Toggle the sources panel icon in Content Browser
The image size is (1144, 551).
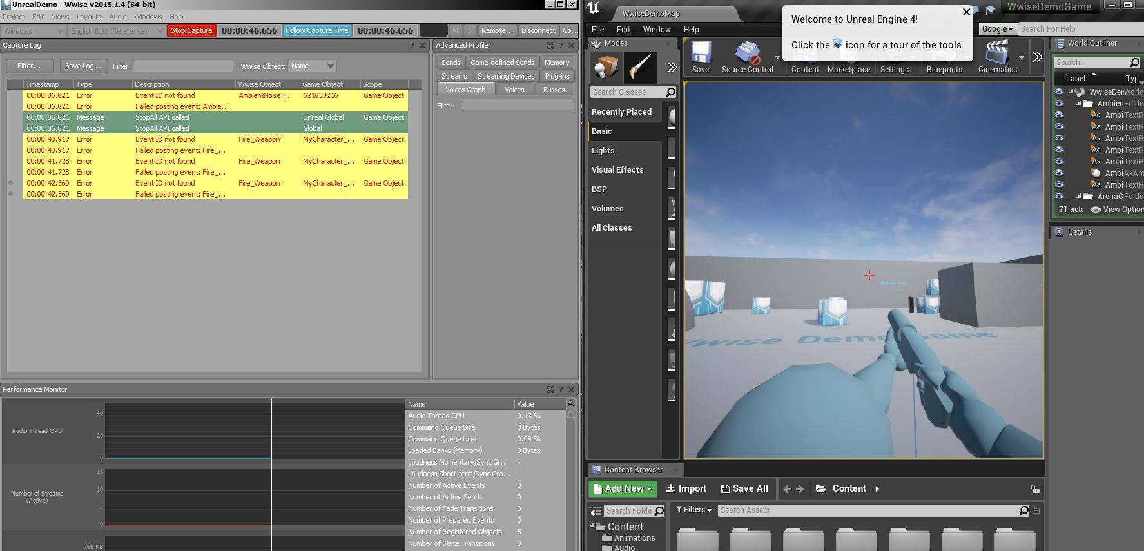pyautogui.click(x=596, y=511)
